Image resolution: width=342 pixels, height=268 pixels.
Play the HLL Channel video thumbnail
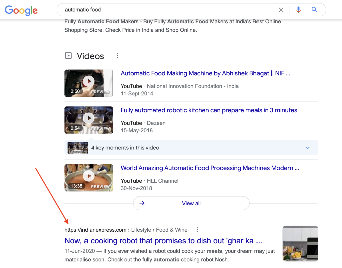click(x=89, y=178)
